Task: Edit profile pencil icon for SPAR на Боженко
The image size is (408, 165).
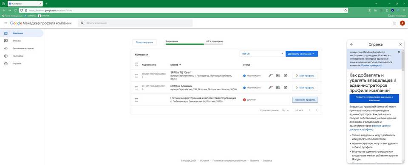Action: 270,88
